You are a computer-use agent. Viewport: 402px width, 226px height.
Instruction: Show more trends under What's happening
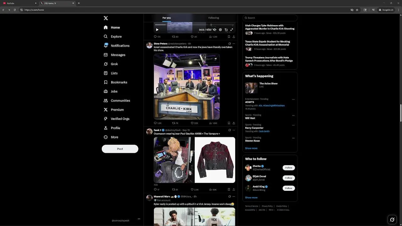pos(251,148)
